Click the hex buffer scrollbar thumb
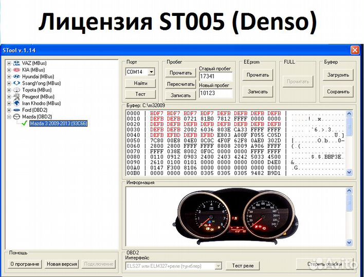The width and height of the screenshot is (364, 277). (349, 126)
